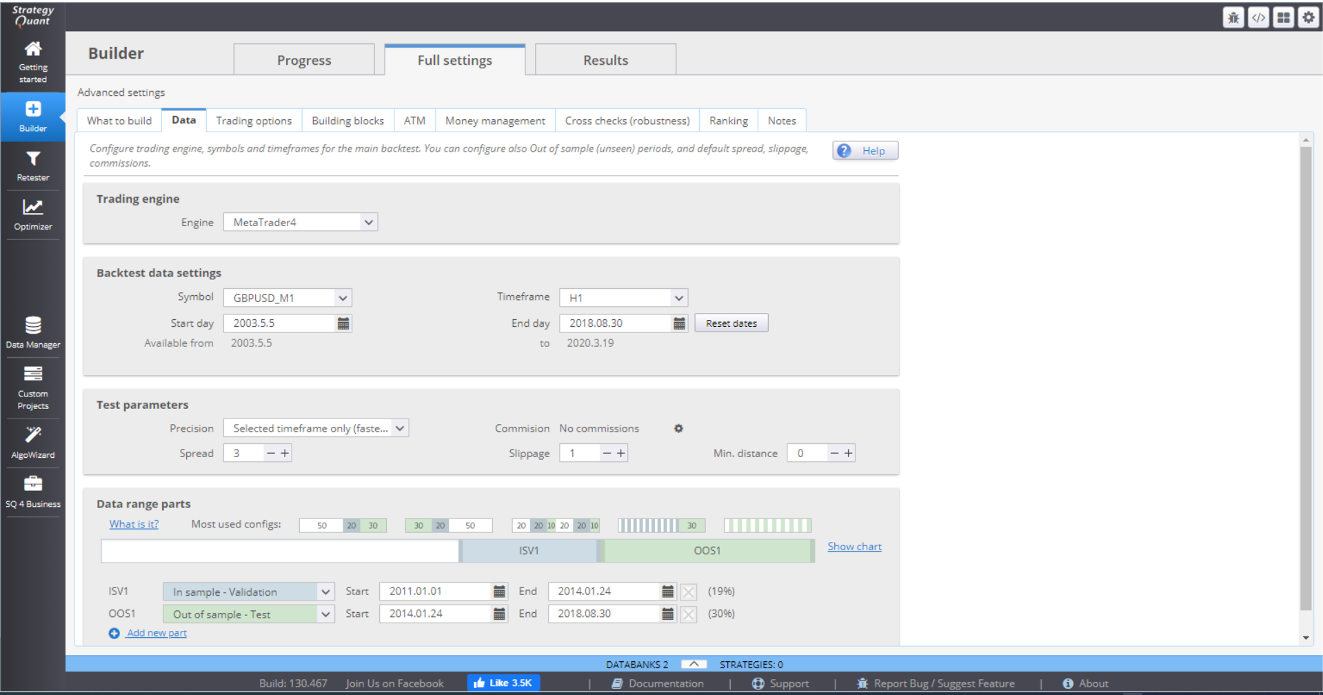Open the Documentation footer link
Image resolution: width=1323 pixels, height=695 pixels.
(658, 683)
